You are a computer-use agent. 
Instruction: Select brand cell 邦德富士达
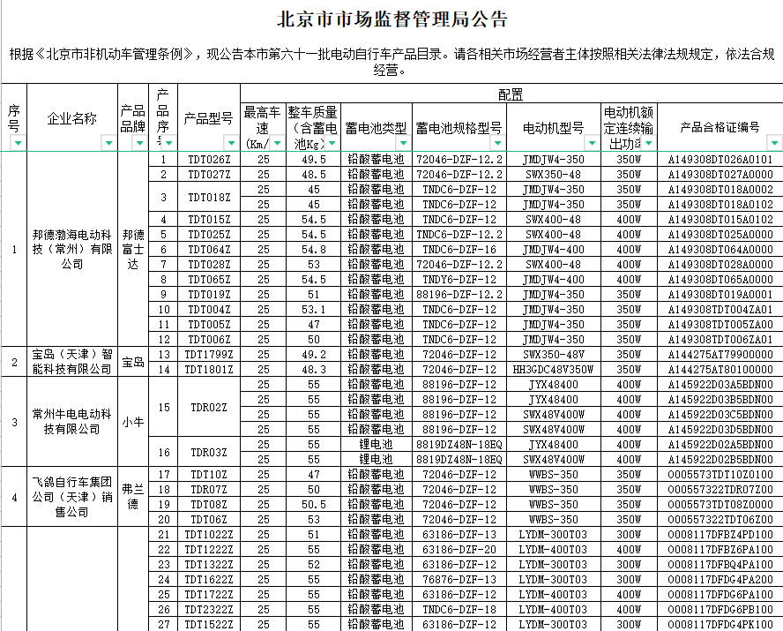coord(133,249)
